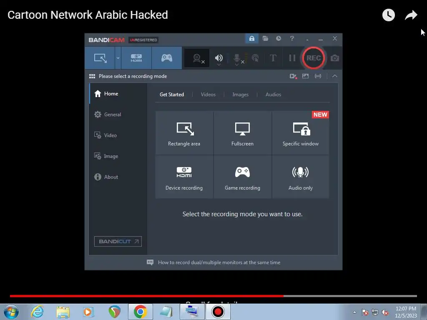Open scheduled recording clock icon in title bar
This screenshot has height=320, width=427.
point(278,38)
